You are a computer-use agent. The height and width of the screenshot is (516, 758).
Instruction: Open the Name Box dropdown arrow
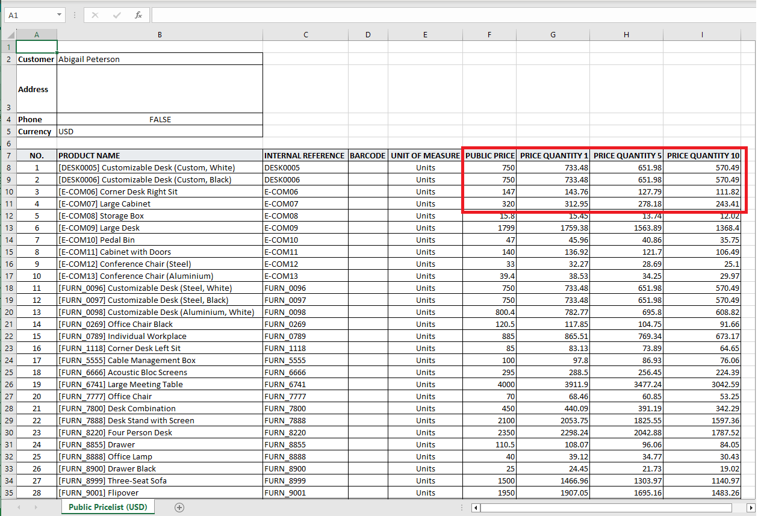[59, 15]
